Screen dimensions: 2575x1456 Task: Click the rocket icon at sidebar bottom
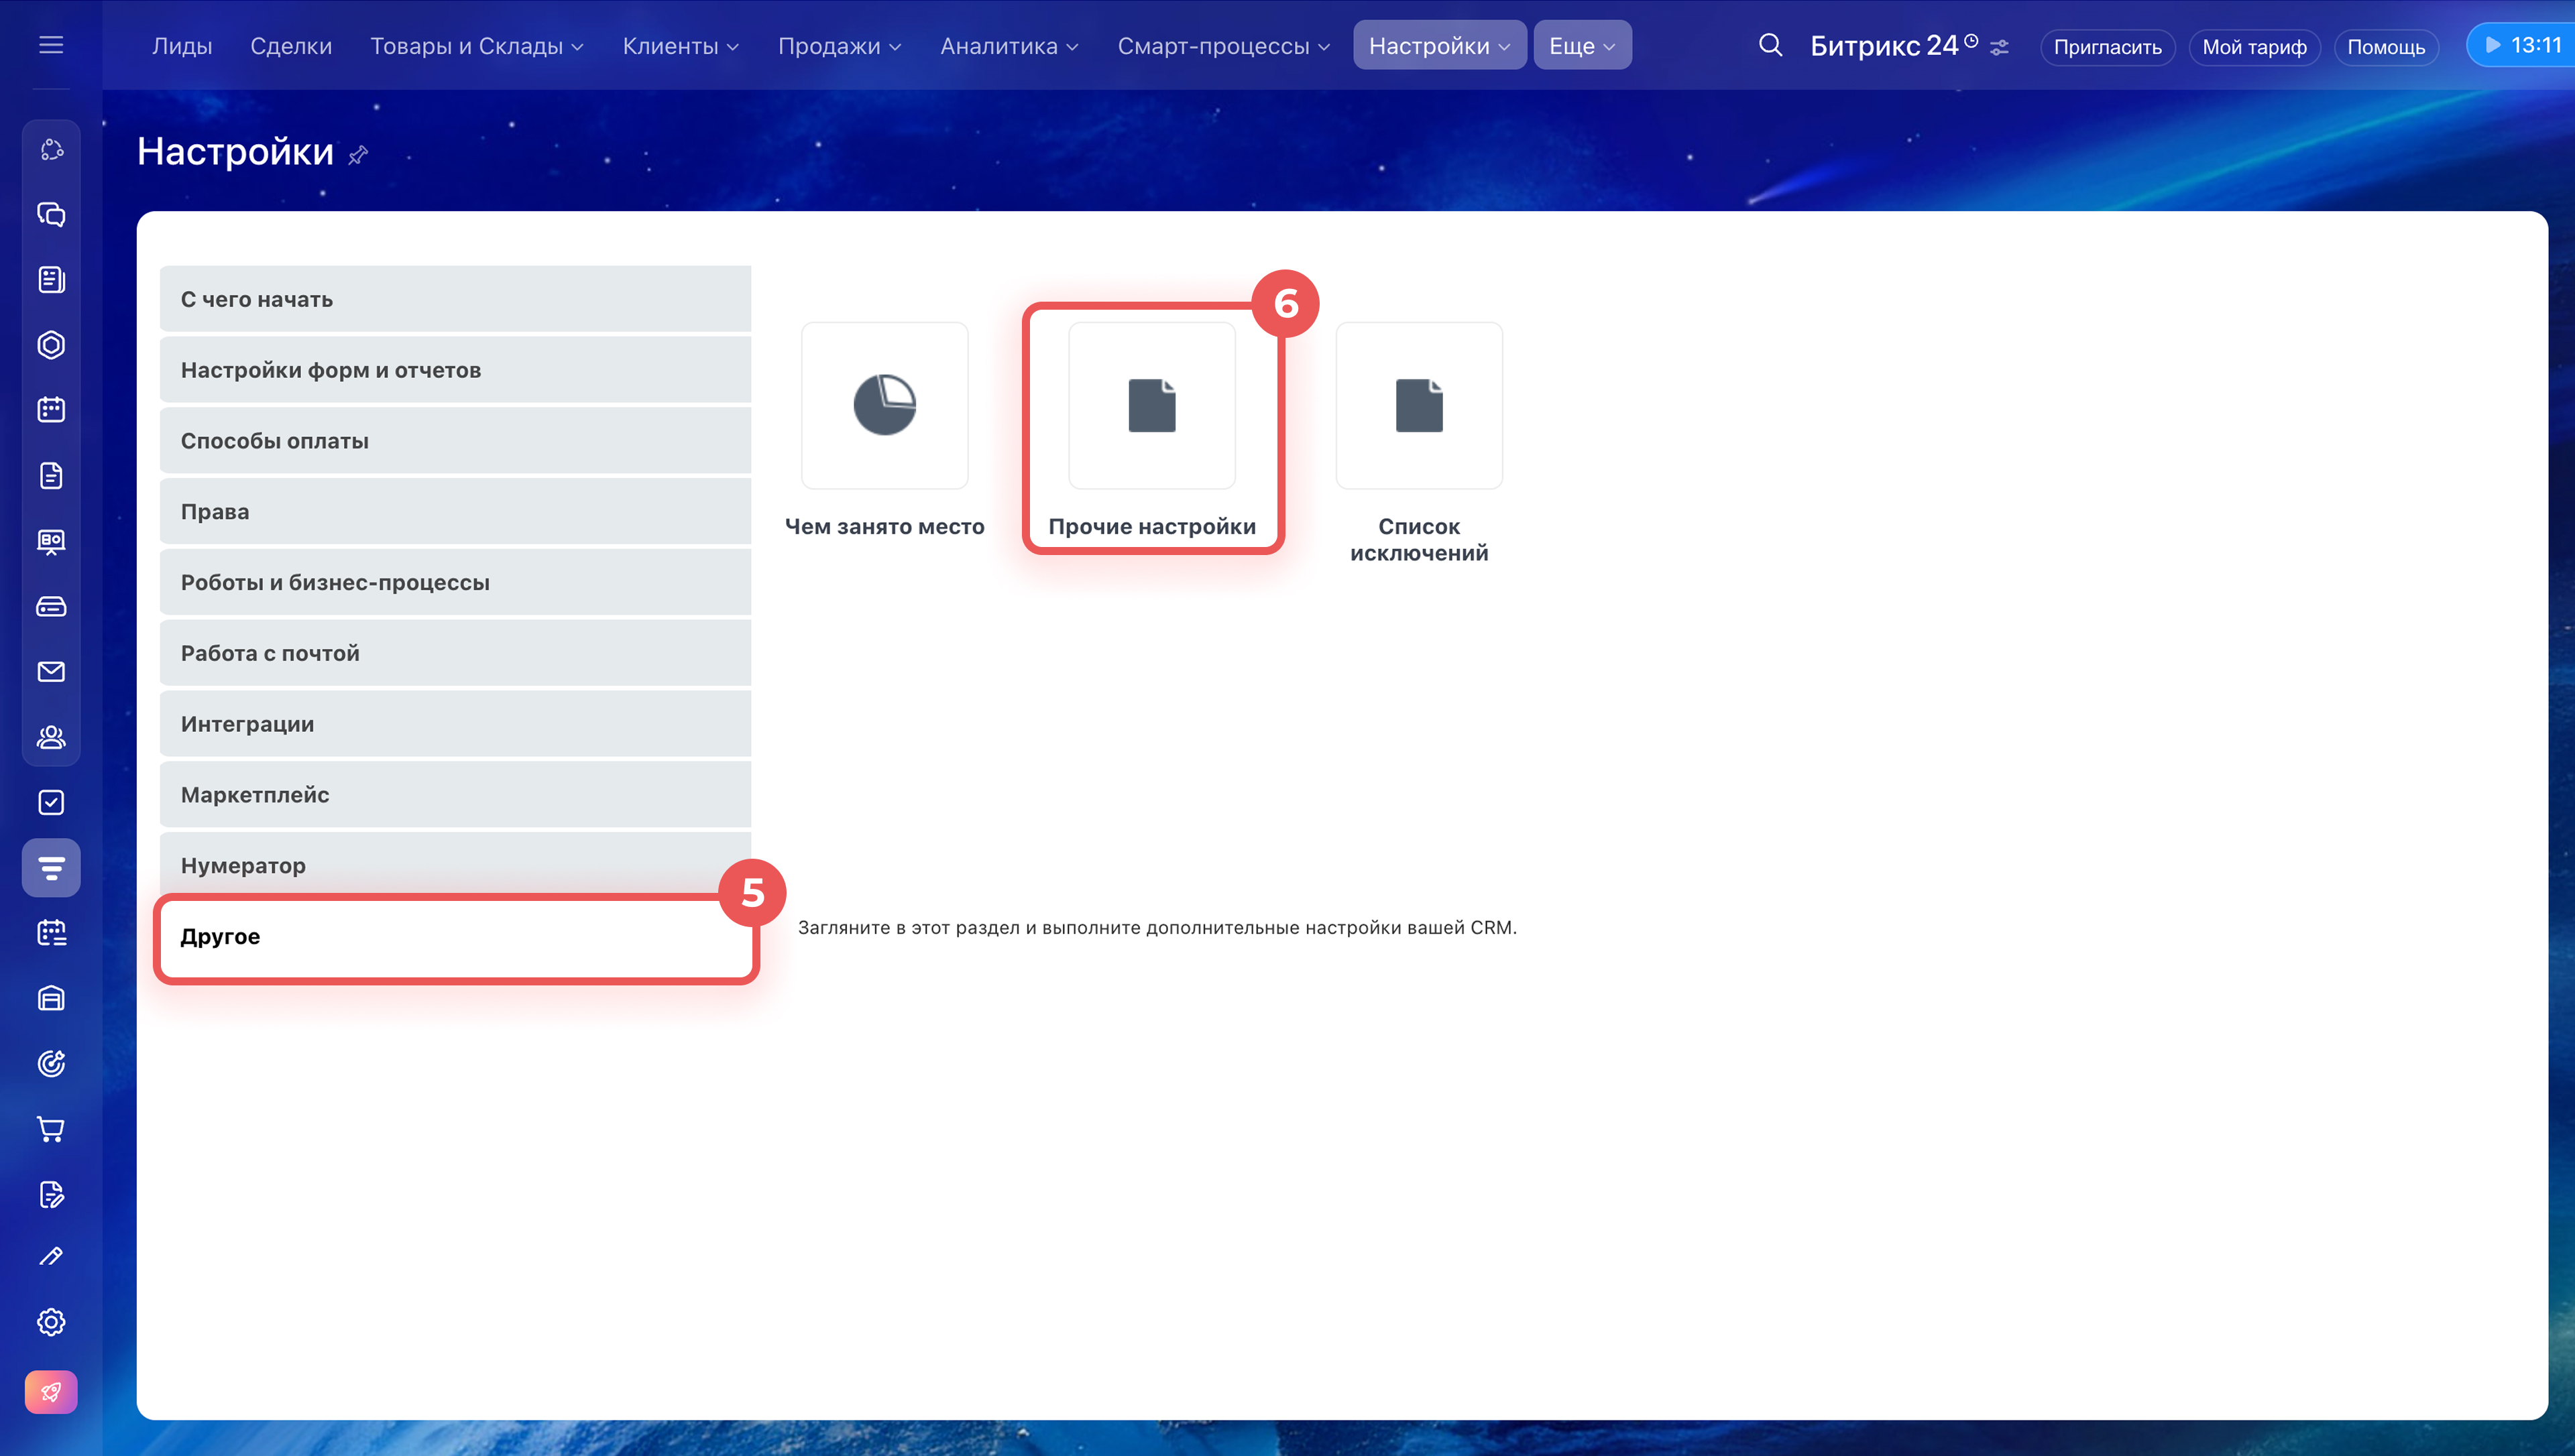point(51,1391)
